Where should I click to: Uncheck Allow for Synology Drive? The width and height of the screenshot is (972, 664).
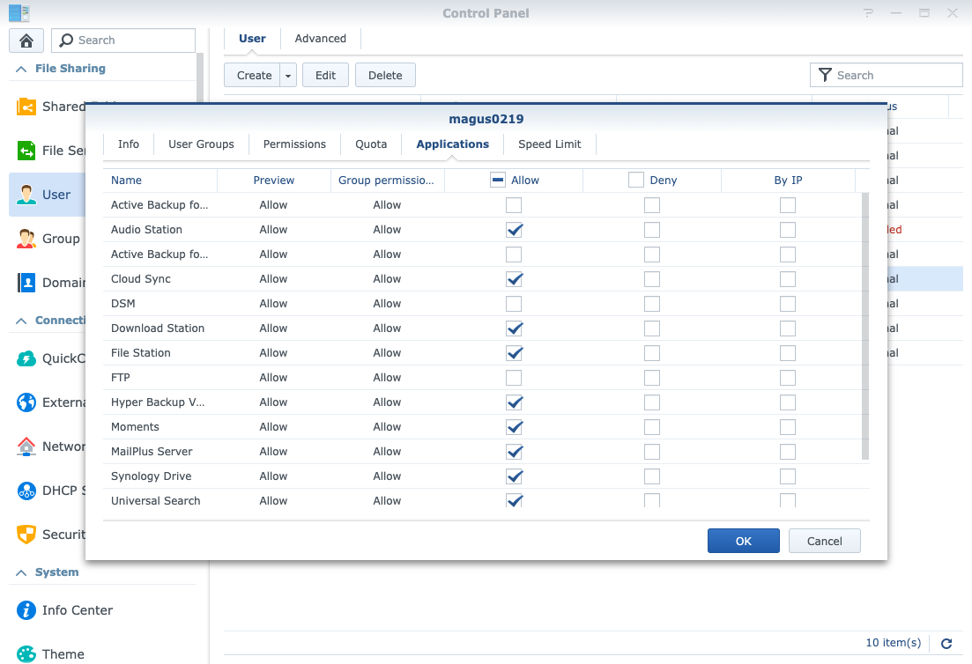click(x=514, y=476)
